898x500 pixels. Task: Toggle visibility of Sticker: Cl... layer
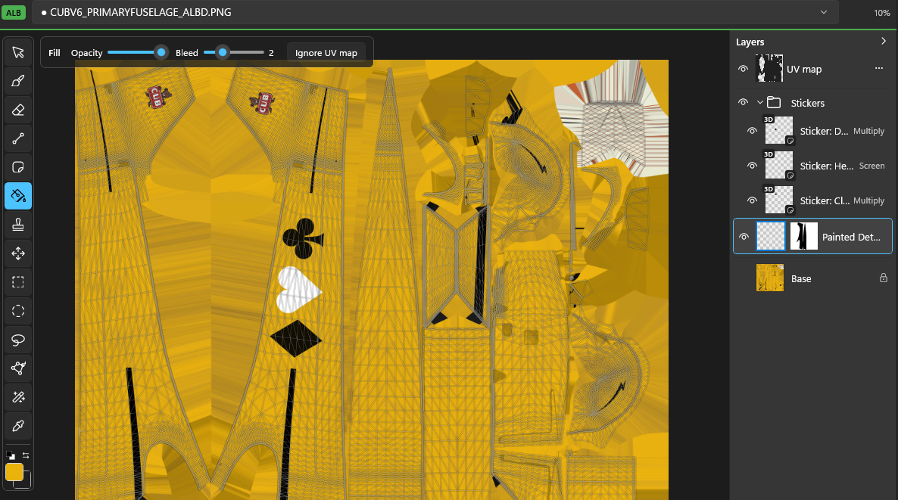coord(752,200)
